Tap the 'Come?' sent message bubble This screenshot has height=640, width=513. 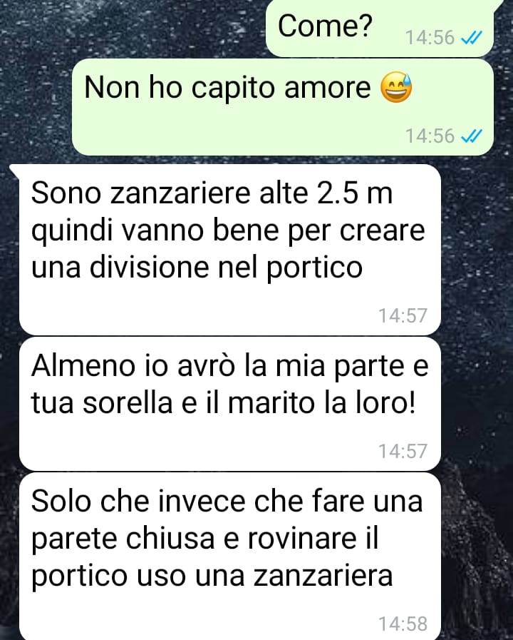click(x=380, y=28)
